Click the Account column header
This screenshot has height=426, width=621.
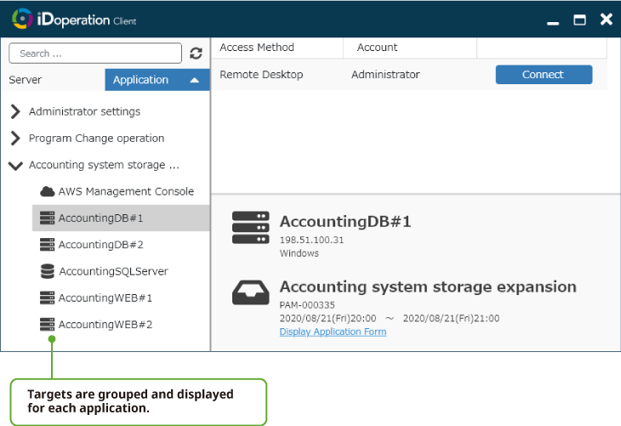[377, 48]
